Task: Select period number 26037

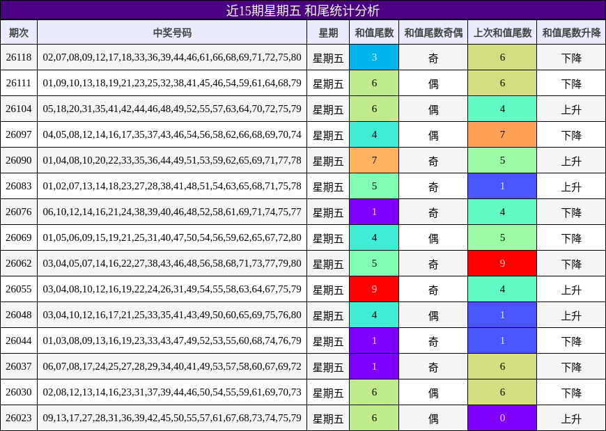Action: click(19, 366)
